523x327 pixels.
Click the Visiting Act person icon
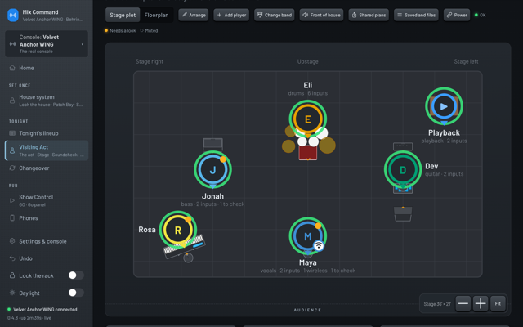tap(12, 150)
